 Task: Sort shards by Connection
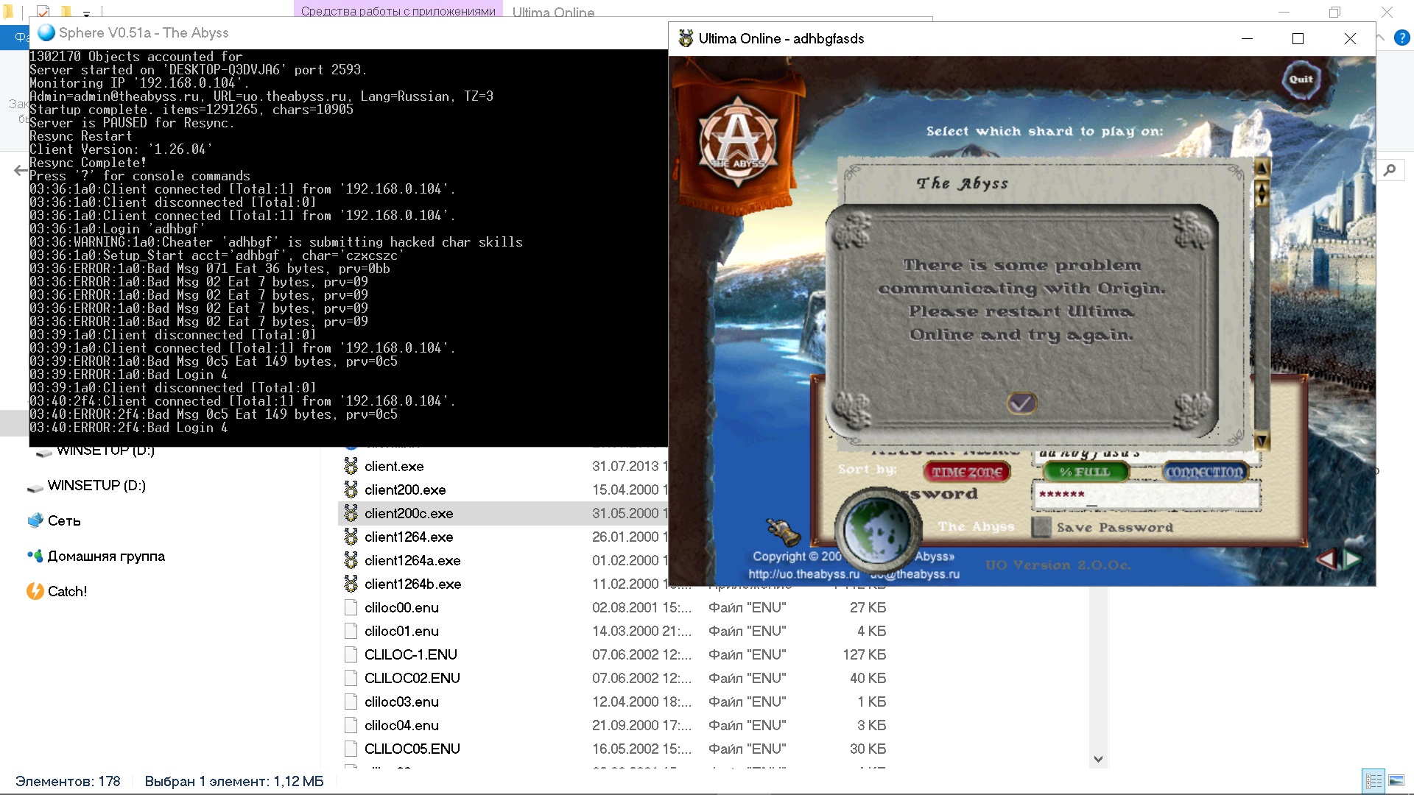click(x=1204, y=472)
